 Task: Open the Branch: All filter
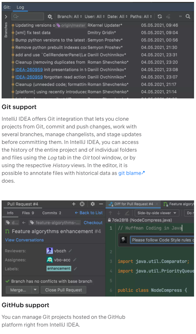click(x=67, y=16)
